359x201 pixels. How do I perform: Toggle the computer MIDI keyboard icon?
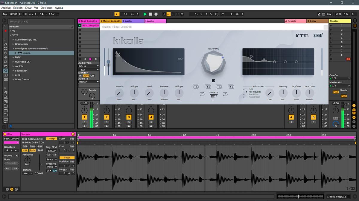click(323, 14)
